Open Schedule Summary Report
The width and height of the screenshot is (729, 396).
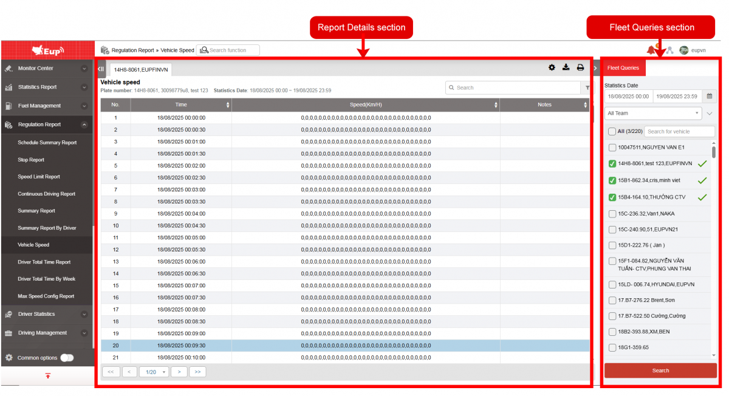pyautogui.click(x=47, y=143)
